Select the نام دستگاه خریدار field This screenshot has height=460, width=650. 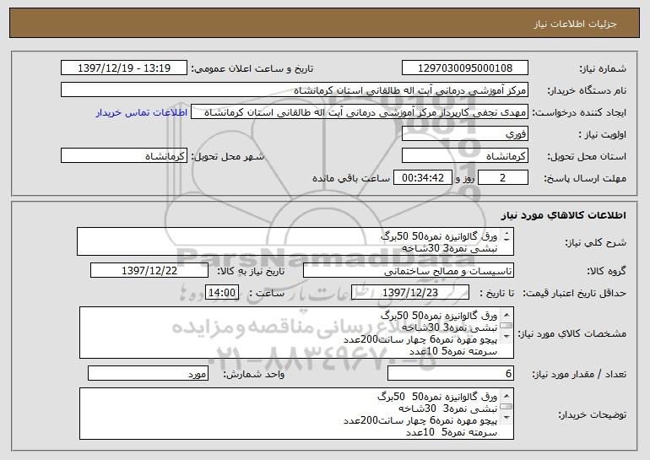pyautogui.click(x=295, y=90)
